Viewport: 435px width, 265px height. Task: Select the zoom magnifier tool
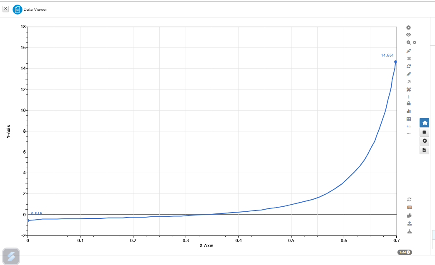409,42
